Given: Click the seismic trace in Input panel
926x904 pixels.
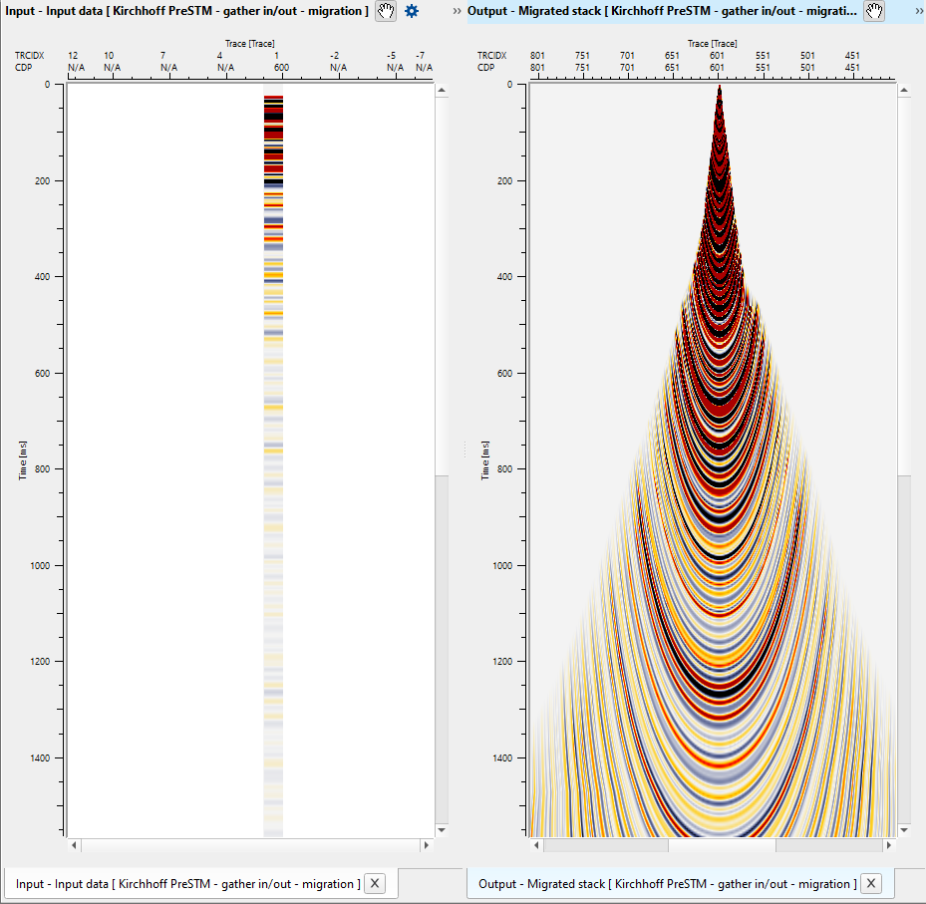Looking at the screenshot, I should 273,460.
